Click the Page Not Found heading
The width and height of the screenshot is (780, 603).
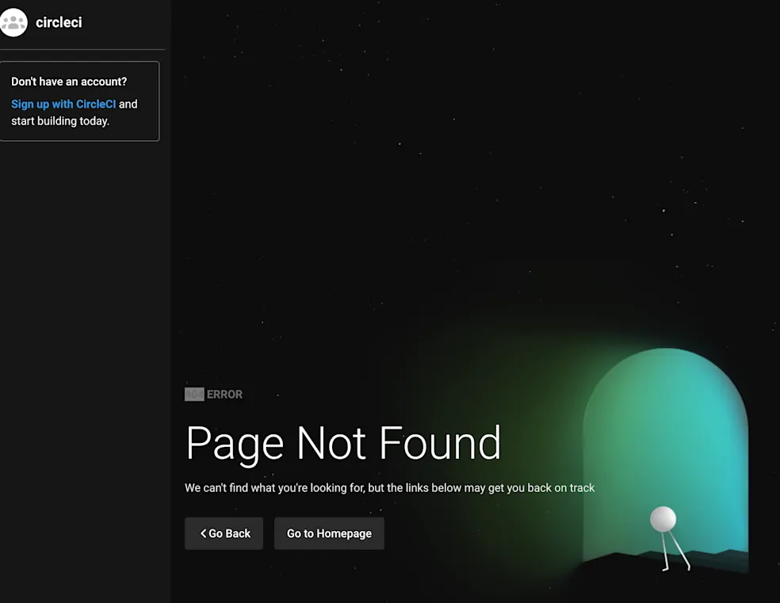[342, 444]
